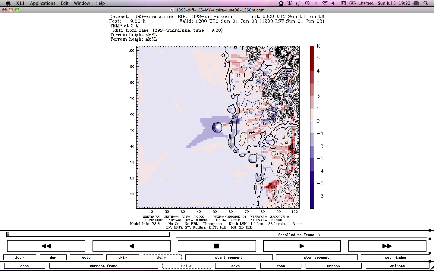Click the dark red 5 K colorbar swatch
Image resolution: width=434 pixels, height=271 pixels.
[x=312, y=58]
